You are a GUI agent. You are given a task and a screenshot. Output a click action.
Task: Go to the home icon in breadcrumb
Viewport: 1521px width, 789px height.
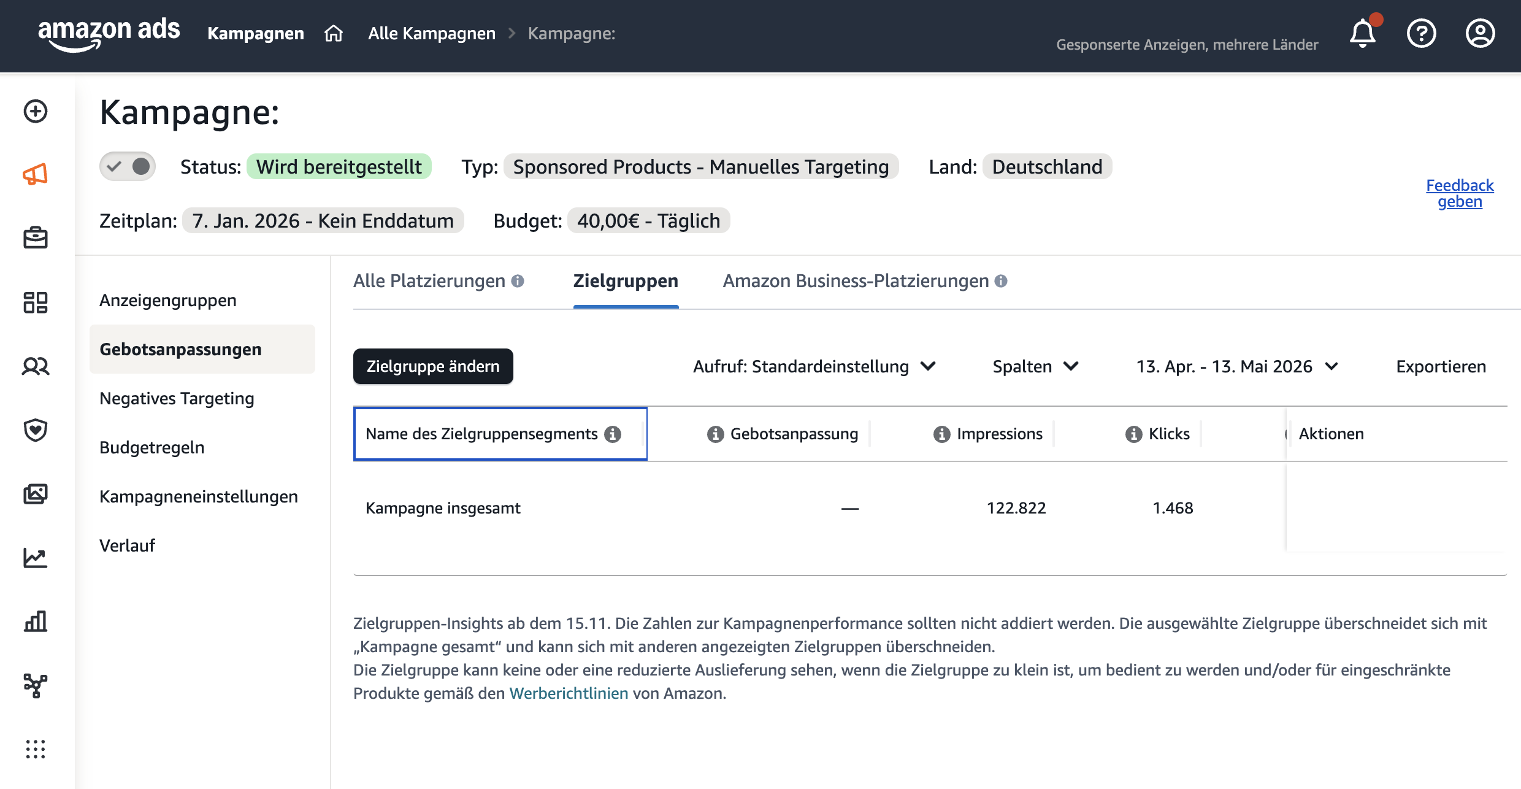click(334, 33)
